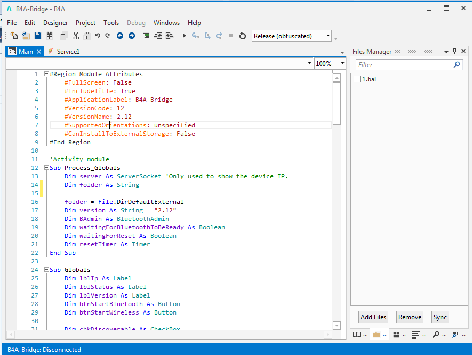This screenshot has height=355, width=472.
Task: Click the Undo arrow icon
Action: tap(98, 36)
